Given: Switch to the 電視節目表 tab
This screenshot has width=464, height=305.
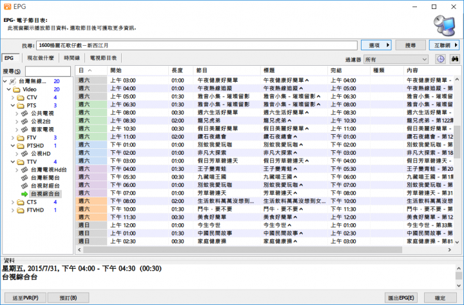Looking at the screenshot, I should (103, 58).
